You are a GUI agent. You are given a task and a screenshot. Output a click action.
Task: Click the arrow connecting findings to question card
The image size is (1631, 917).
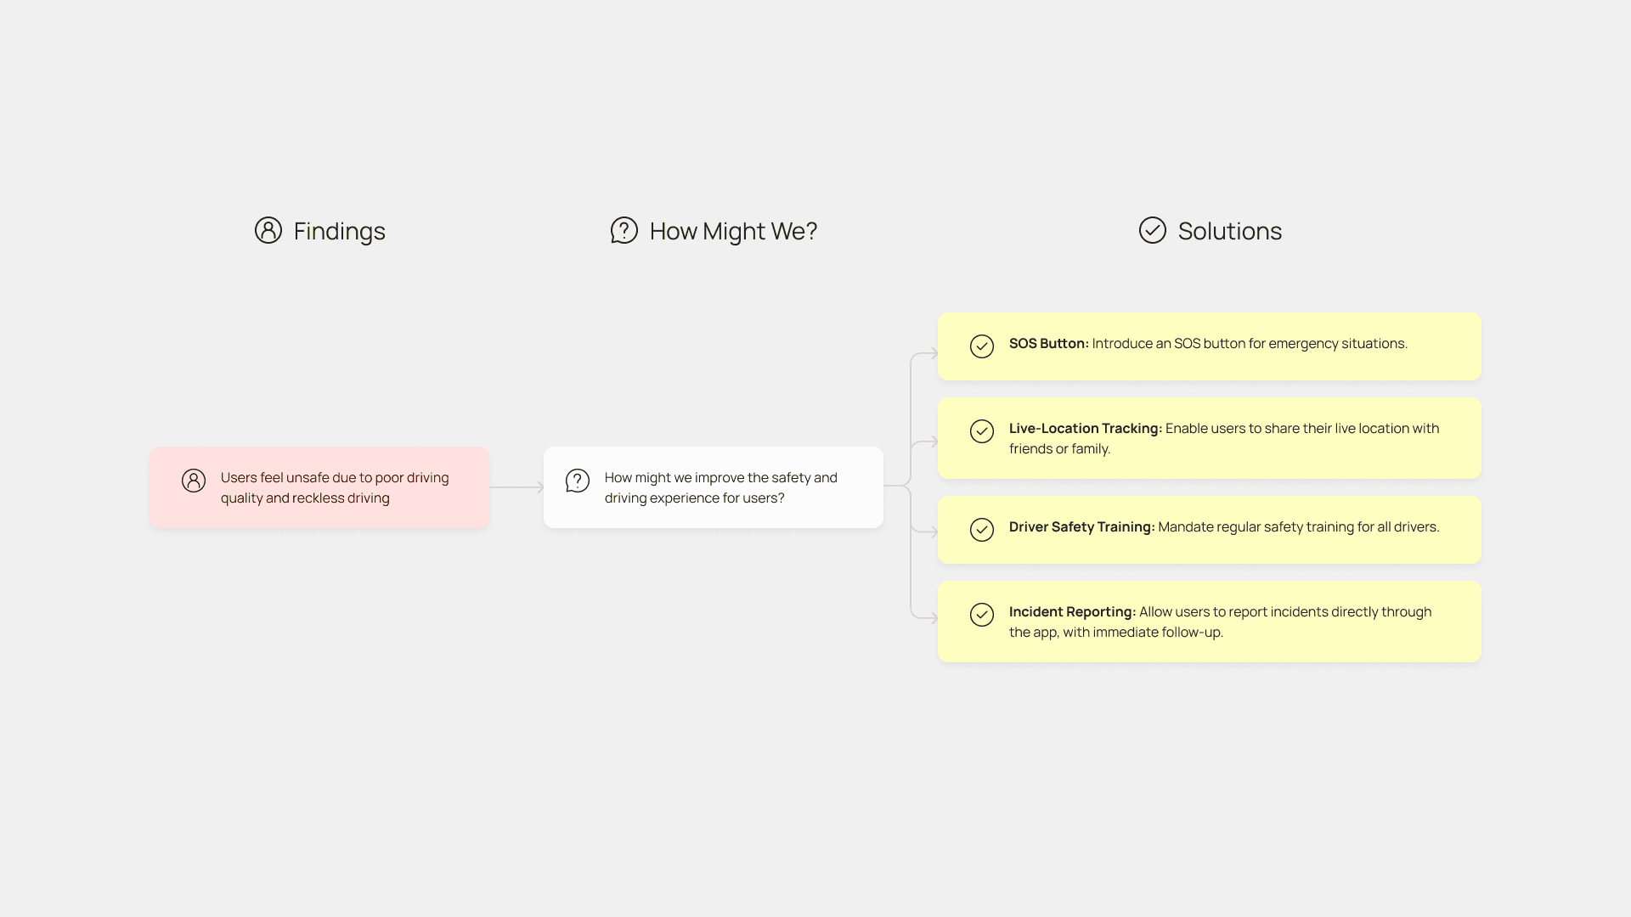[516, 487]
